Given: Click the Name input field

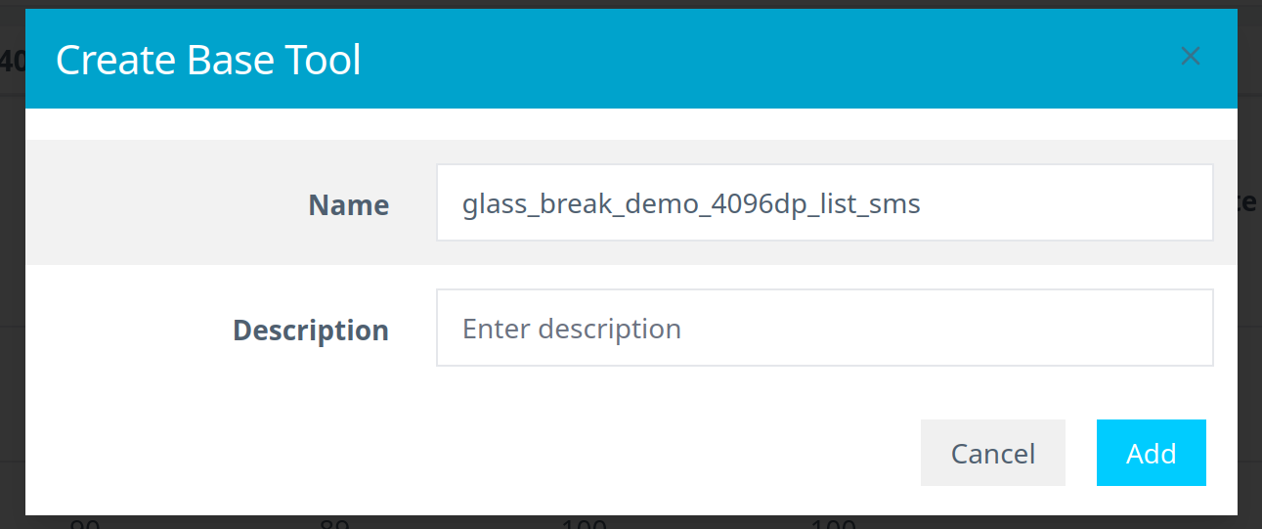Looking at the screenshot, I should point(824,203).
